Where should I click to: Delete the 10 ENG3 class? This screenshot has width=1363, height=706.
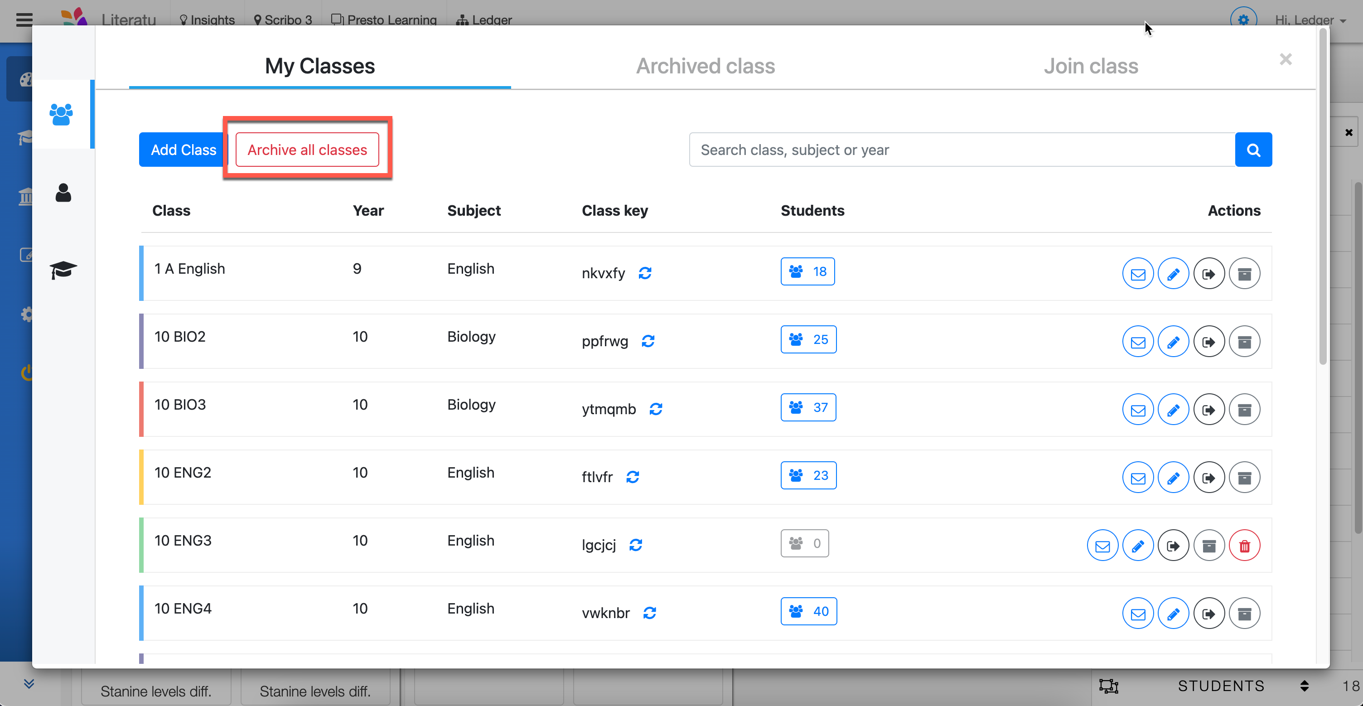[1244, 546]
